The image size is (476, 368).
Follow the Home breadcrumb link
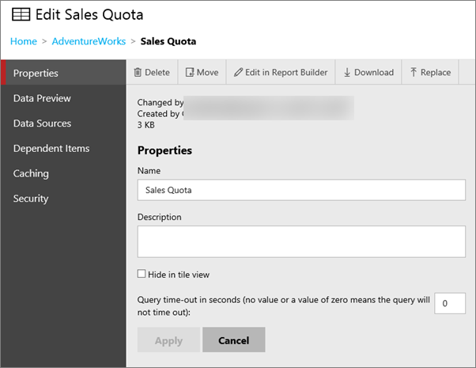(24, 41)
